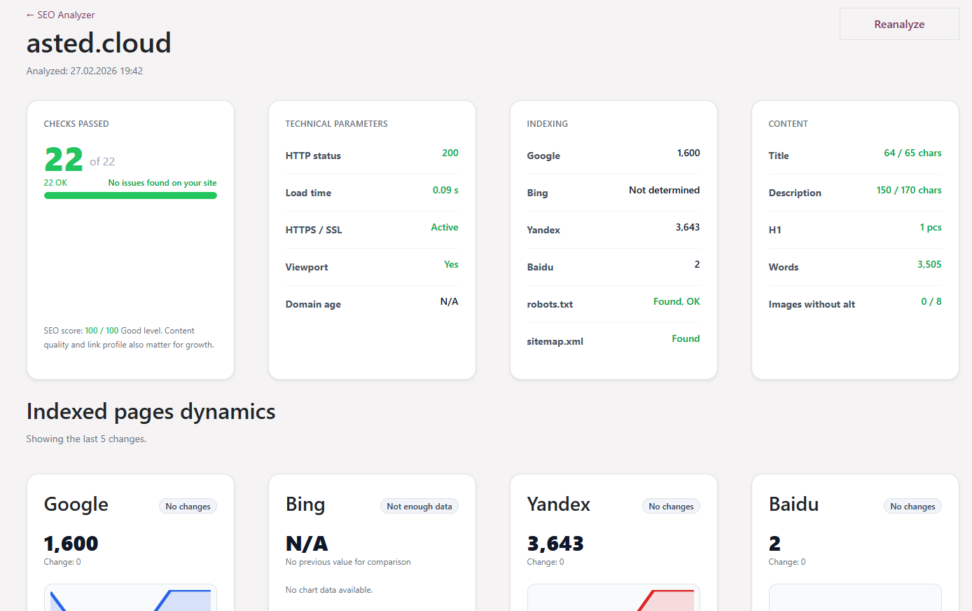The width and height of the screenshot is (972, 611).
Task: Click the Reanalyze button
Action: (x=898, y=25)
